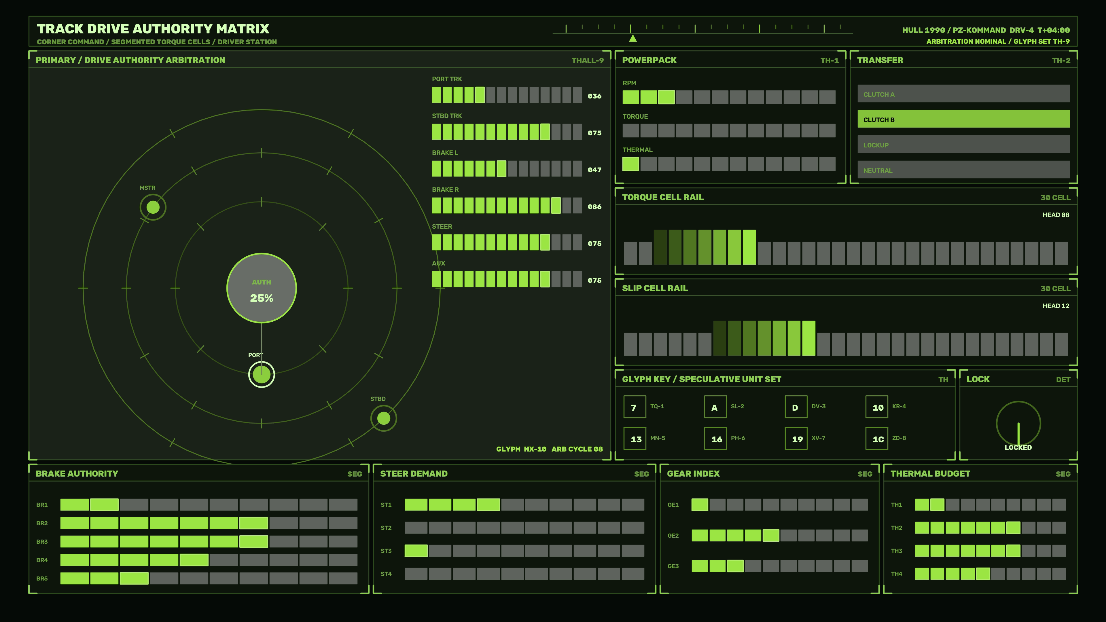This screenshot has height=622, width=1106.
Task: Select the STBD orbit node
Action: pyautogui.click(x=383, y=418)
